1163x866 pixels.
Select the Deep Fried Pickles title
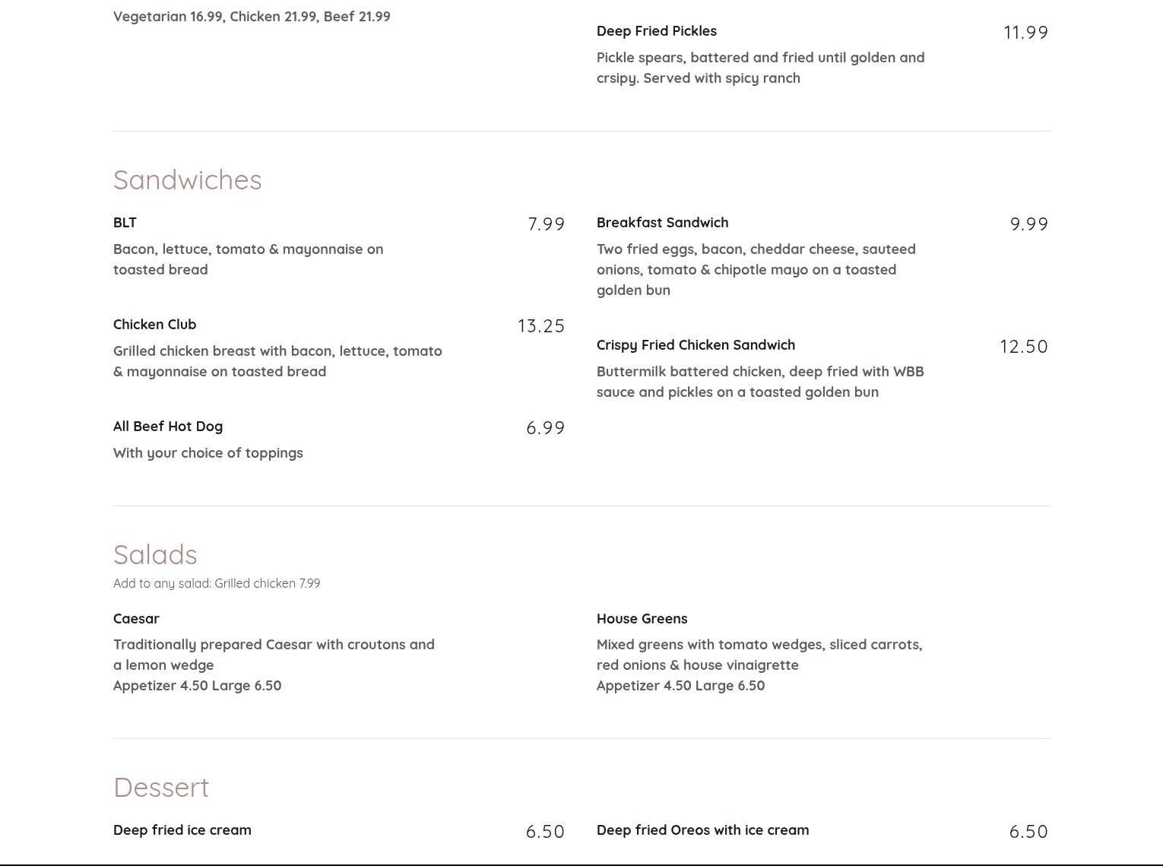click(657, 31)
